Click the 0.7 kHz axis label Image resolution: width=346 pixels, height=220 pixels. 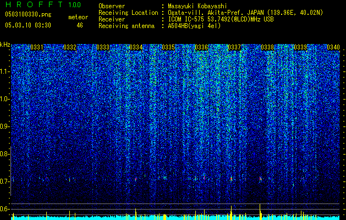point(4,182)
